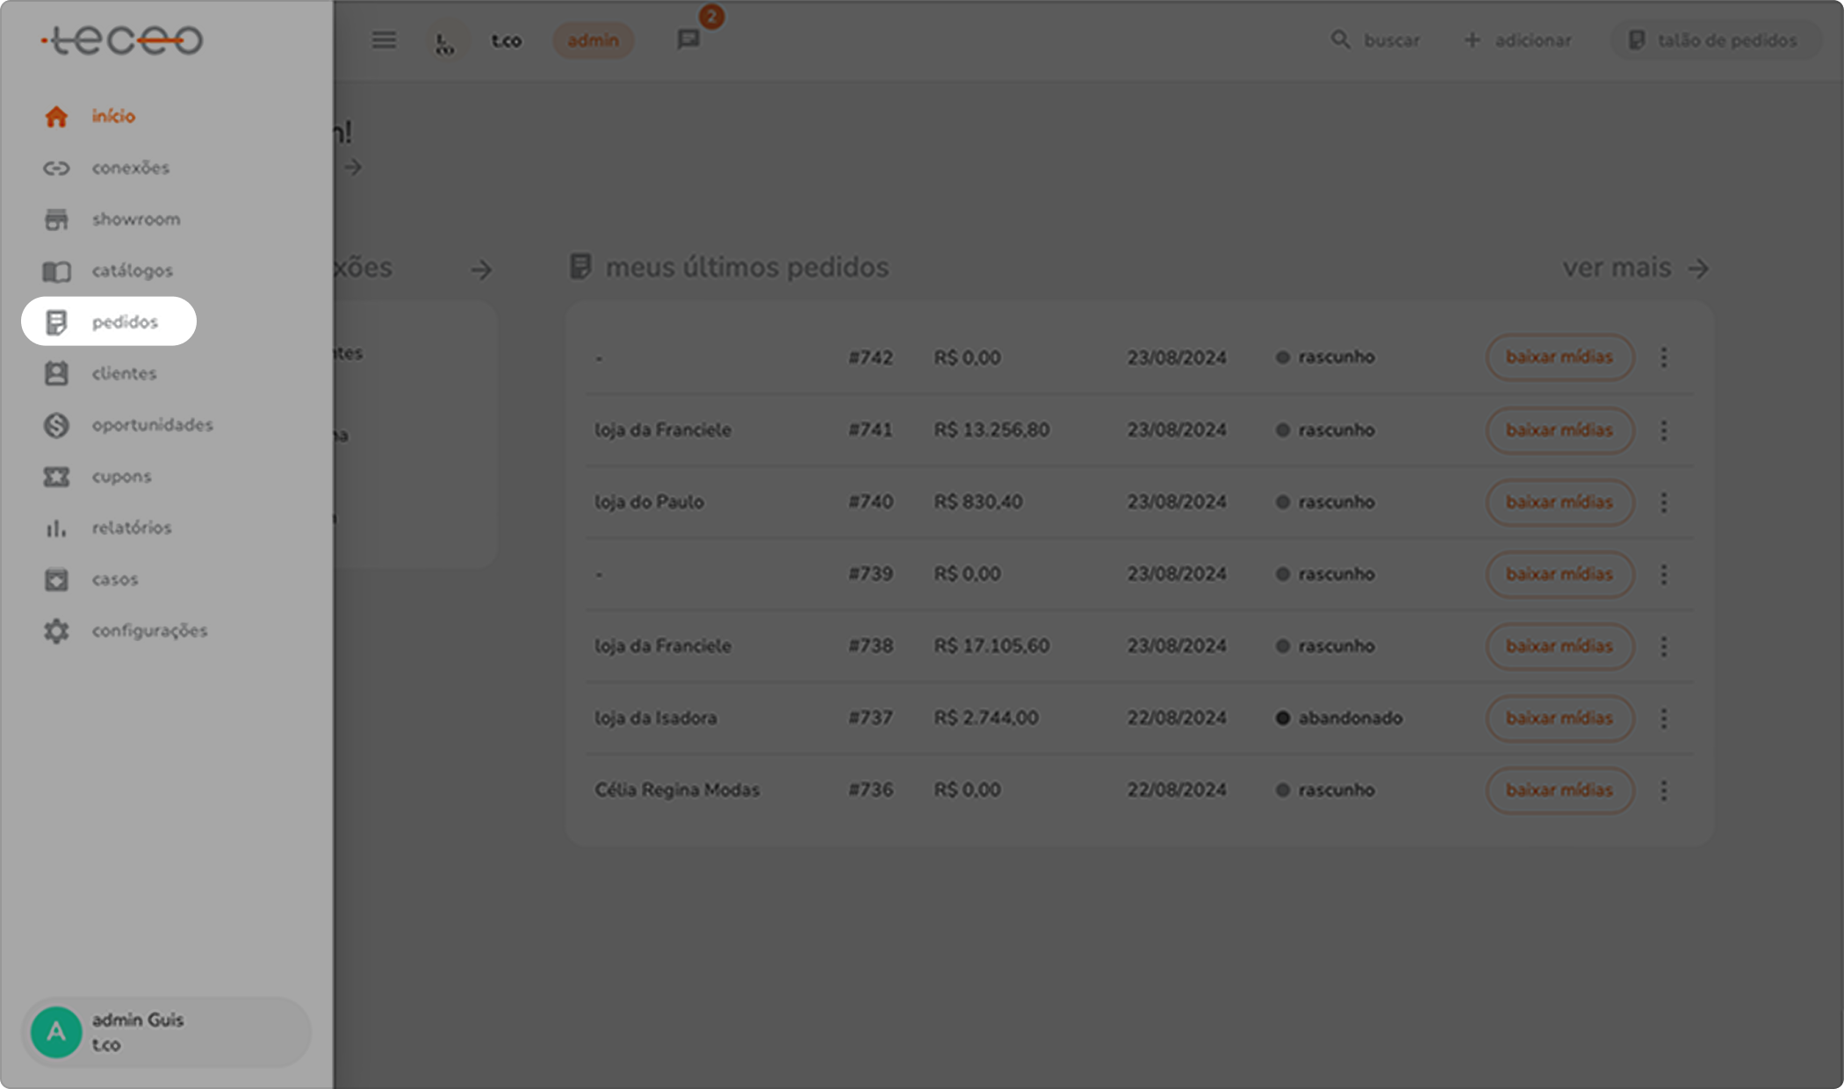Screen dimensions: 1844x1089
Task: Open options menu for order #742
Action: coord(1663,357)
